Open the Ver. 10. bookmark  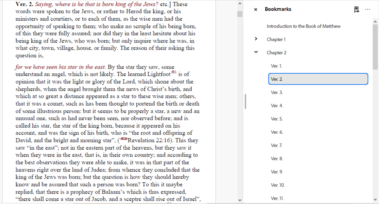click(x=278, y=185)
